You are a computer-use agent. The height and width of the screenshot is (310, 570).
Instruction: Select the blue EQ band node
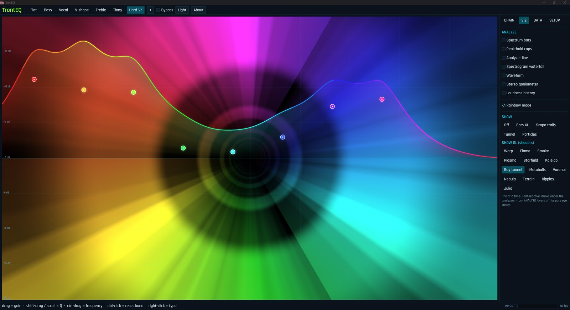click(283, 137)
